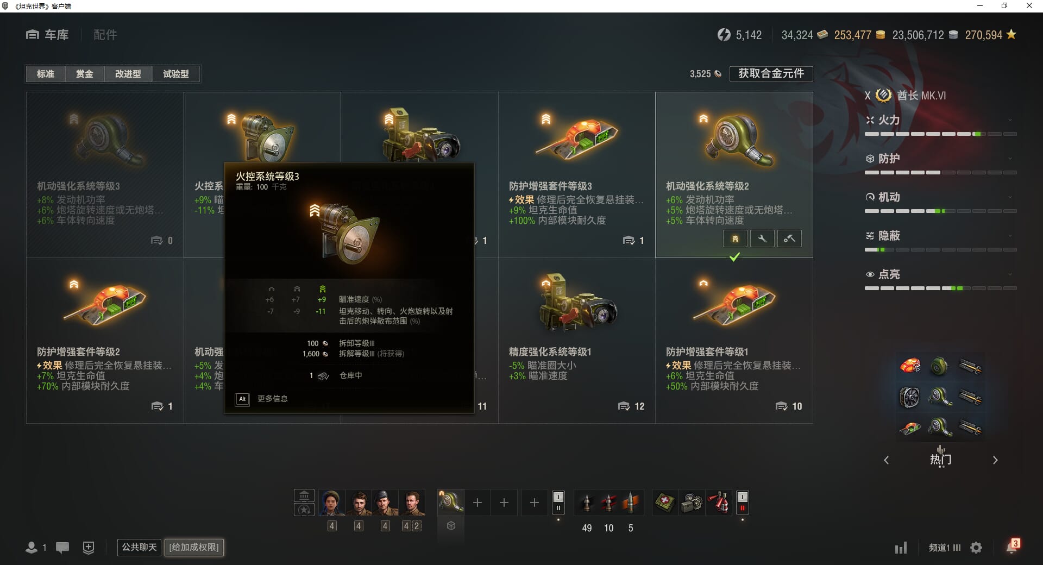Open the settings gear in bottom bar
The width and height of the screenshot is (1043, 565).
pyautogui.click(x=976, y=548)
